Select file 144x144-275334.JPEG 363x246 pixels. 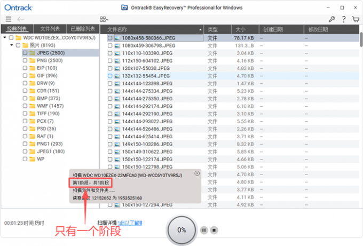click(x=147, y=91)
